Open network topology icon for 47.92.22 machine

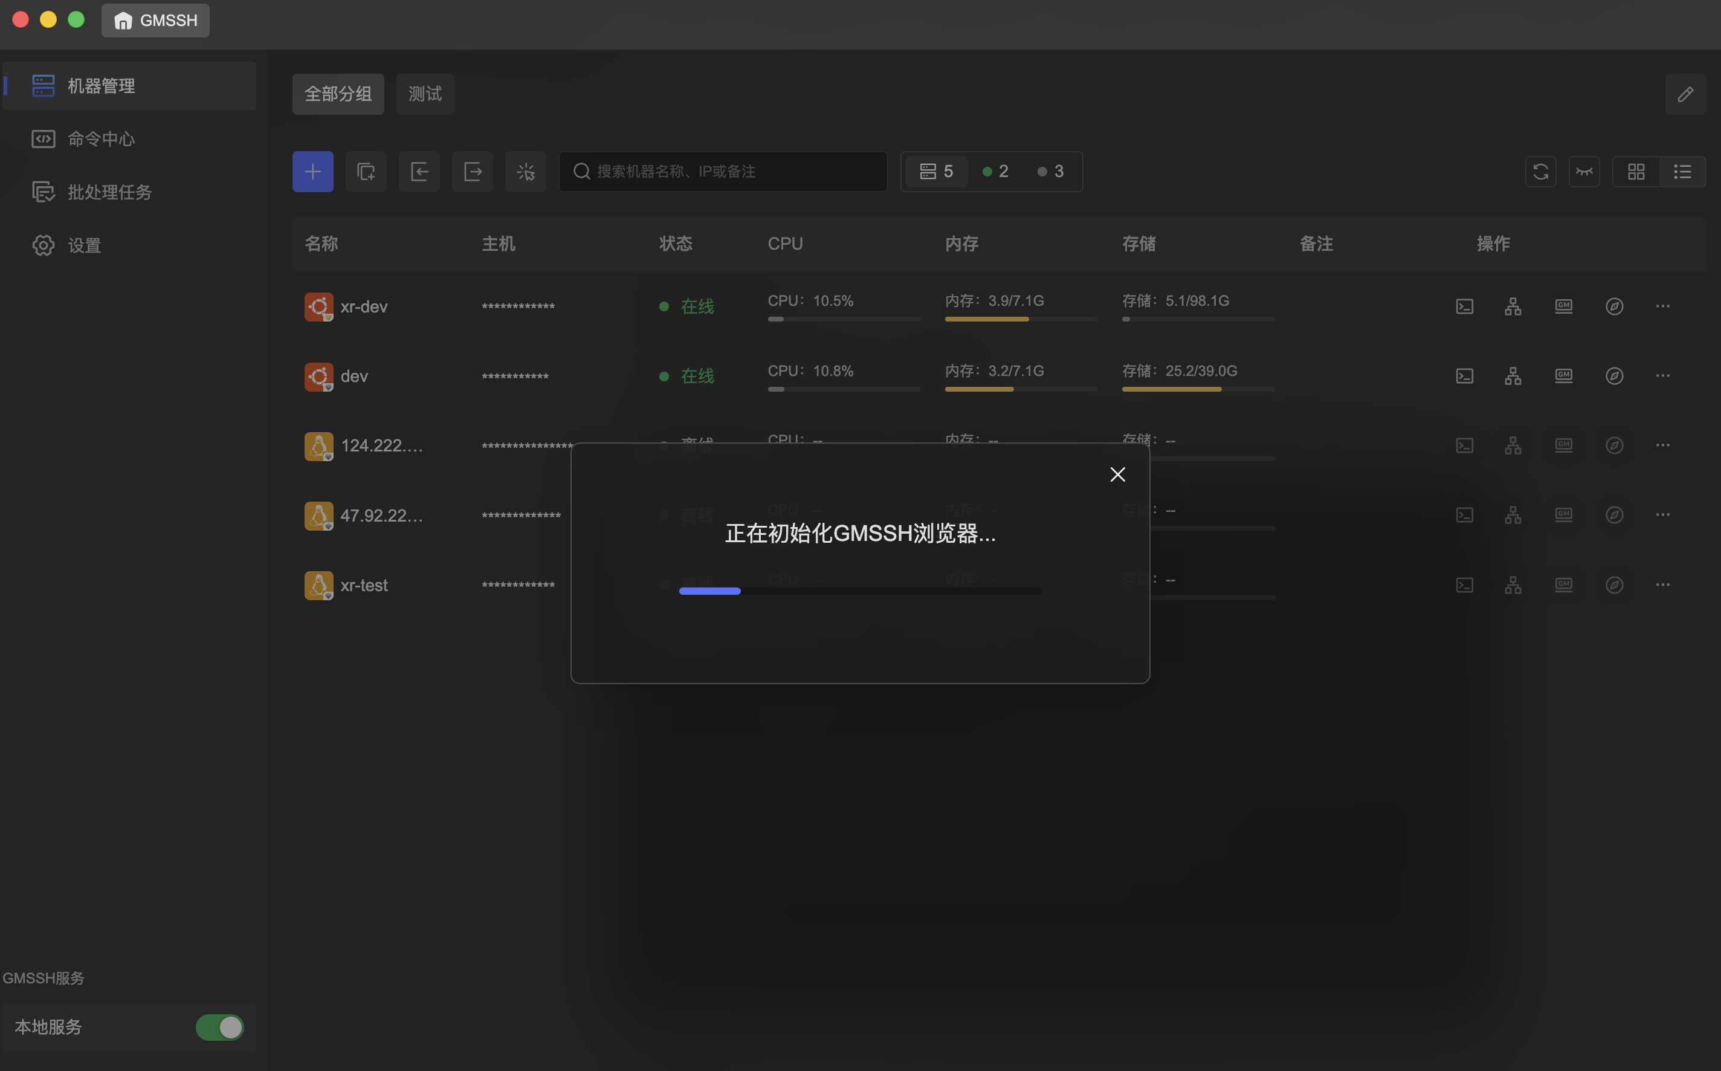pos(1513,515)
